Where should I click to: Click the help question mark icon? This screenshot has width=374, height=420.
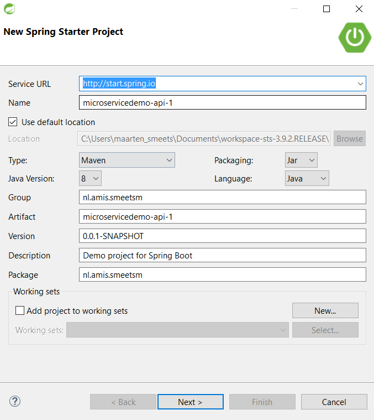(x=15, y=401)
